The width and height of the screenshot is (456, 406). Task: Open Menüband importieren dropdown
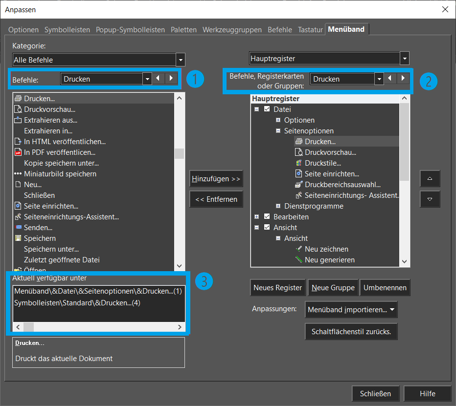point(351,310)
